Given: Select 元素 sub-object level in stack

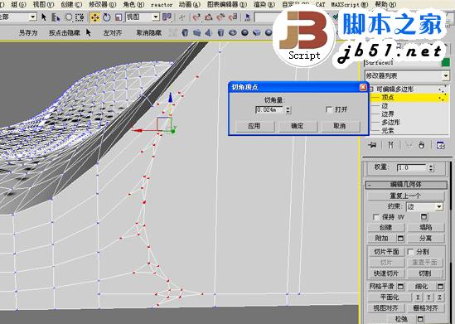Looking at the screenshot, I should coord(387,131).
